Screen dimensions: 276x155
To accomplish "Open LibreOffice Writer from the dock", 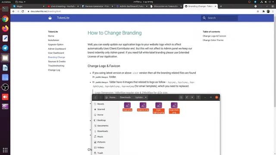I will (x=5, y=68).
